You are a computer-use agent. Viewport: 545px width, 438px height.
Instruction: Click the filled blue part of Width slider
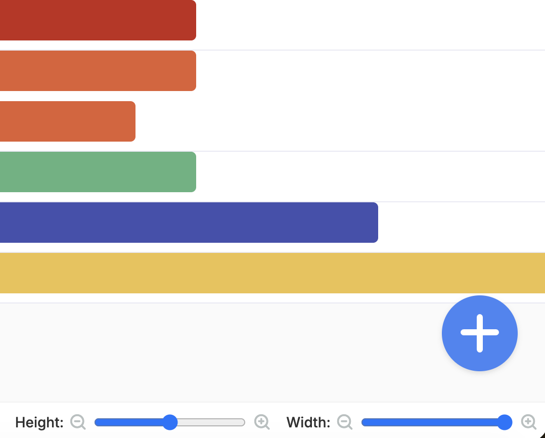coord(430,422)
